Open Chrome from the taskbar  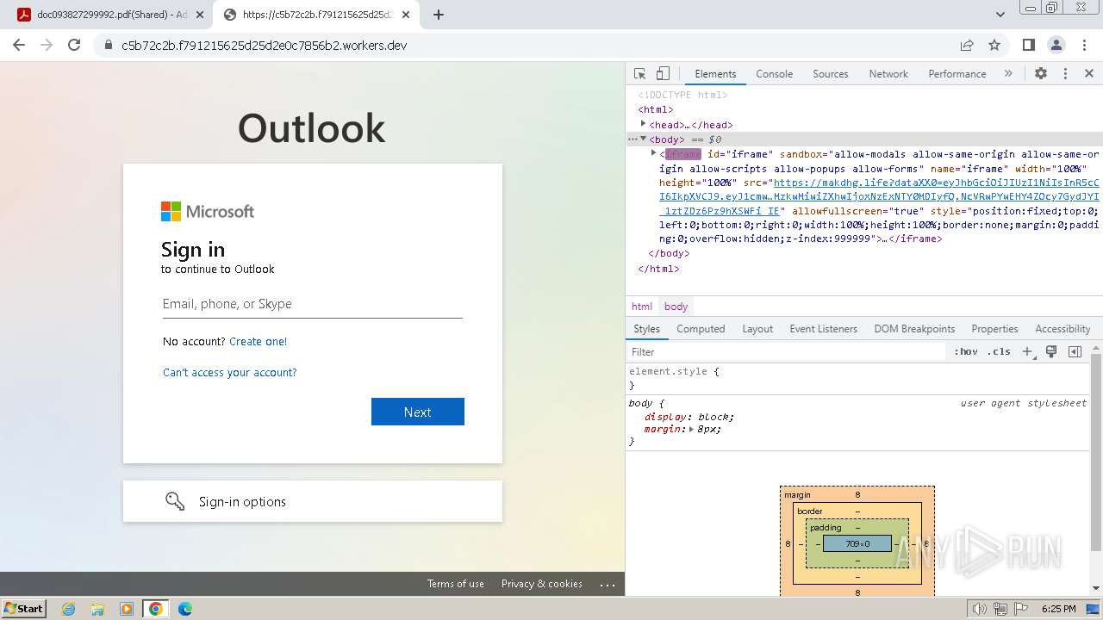coord(156,609)
